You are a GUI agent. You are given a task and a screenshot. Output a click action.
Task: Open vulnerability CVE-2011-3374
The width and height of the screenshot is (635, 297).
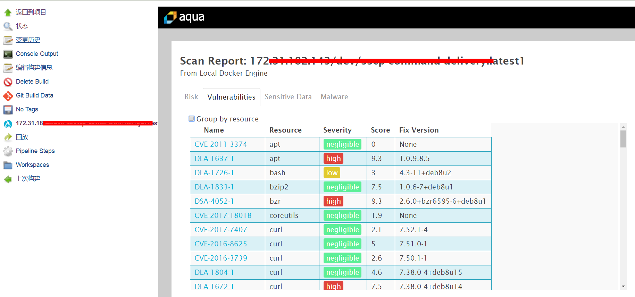221,144
